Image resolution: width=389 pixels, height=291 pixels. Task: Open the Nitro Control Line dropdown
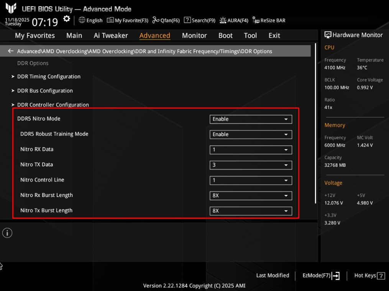251,180
